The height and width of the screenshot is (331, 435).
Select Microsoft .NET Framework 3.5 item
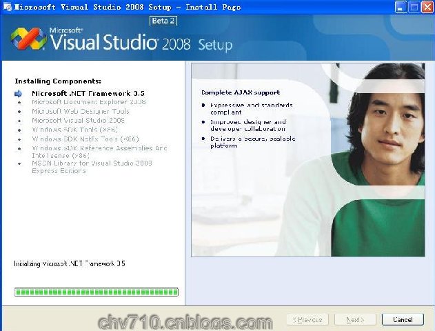coord(88,94)
